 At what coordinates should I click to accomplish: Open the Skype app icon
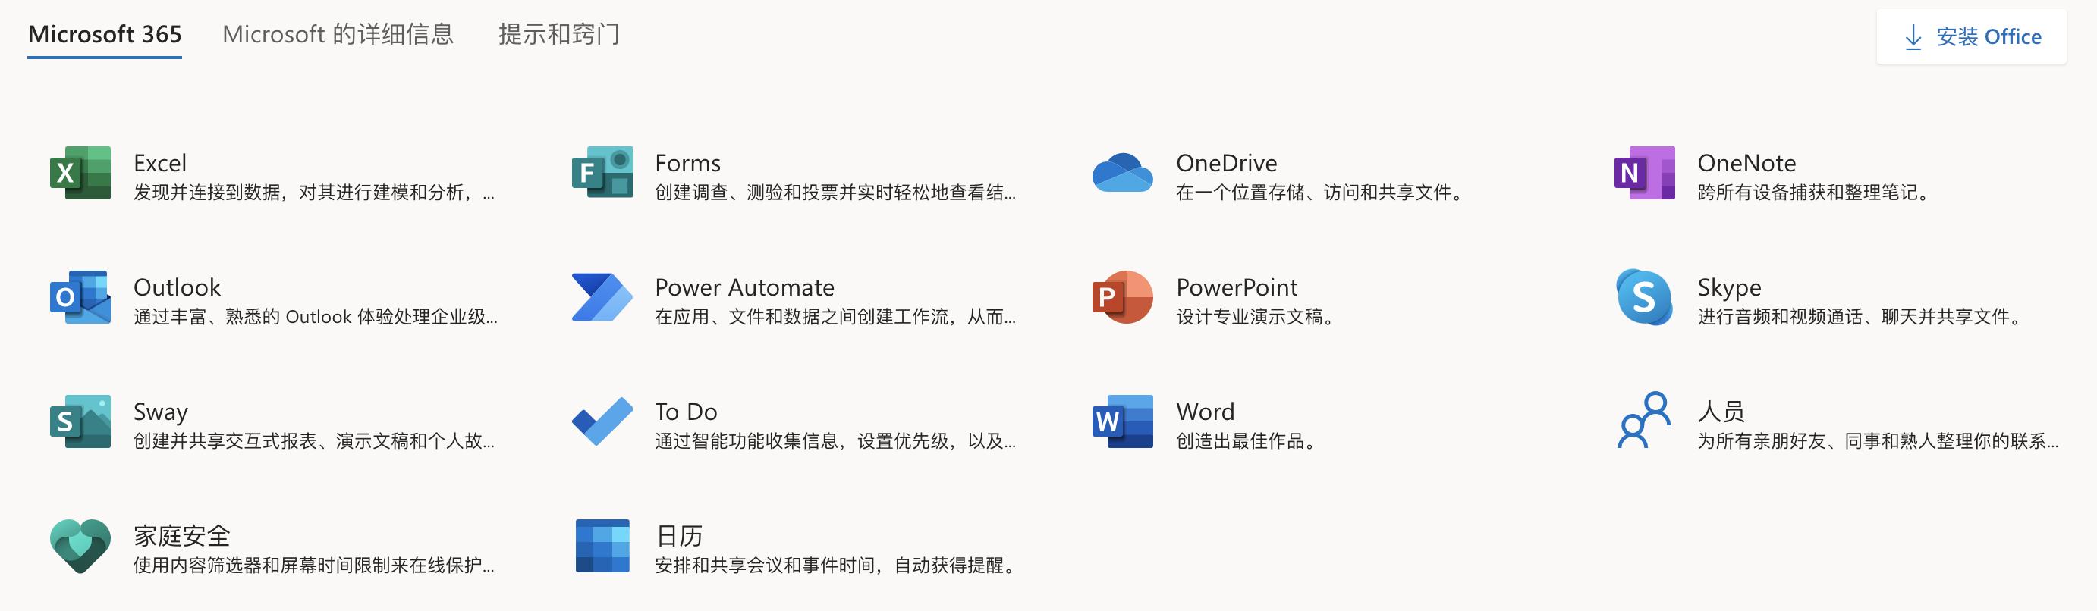tap(1644, 297)
